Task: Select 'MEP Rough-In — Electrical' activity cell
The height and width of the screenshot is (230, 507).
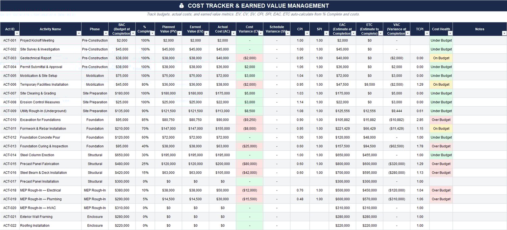Action: click(50, 190)
